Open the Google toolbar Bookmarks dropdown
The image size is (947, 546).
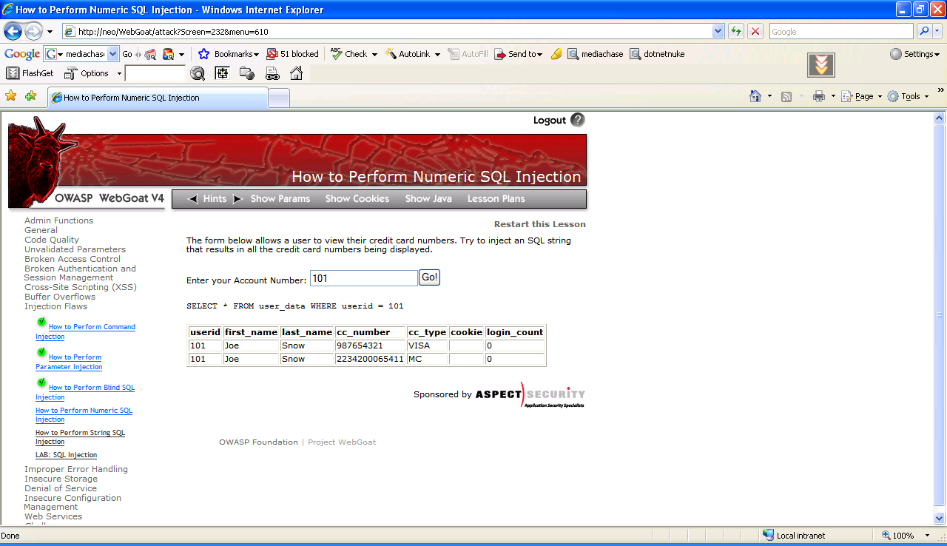[229, 54]
